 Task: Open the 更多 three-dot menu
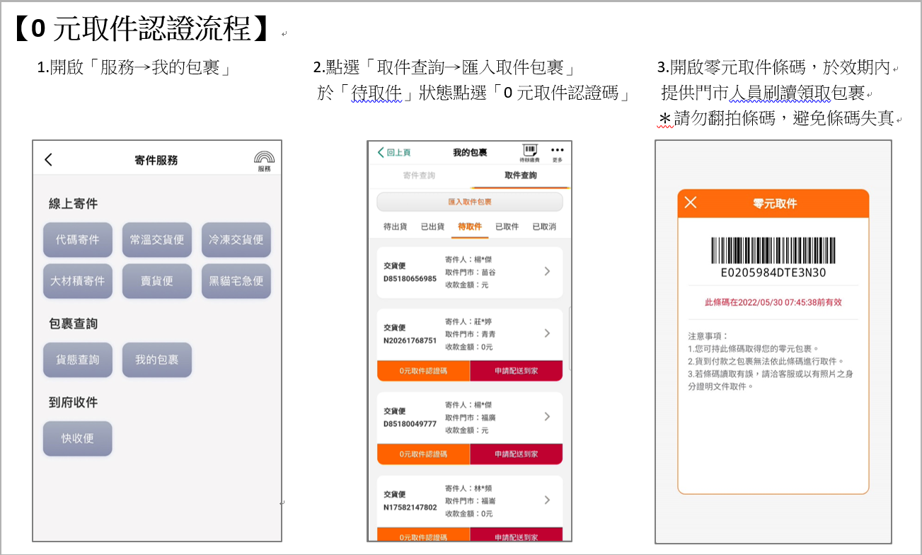pyautogui.click(x=558, y=152)
